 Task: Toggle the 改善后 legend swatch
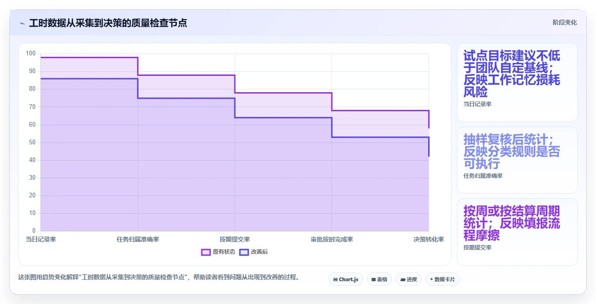(244, 252)
